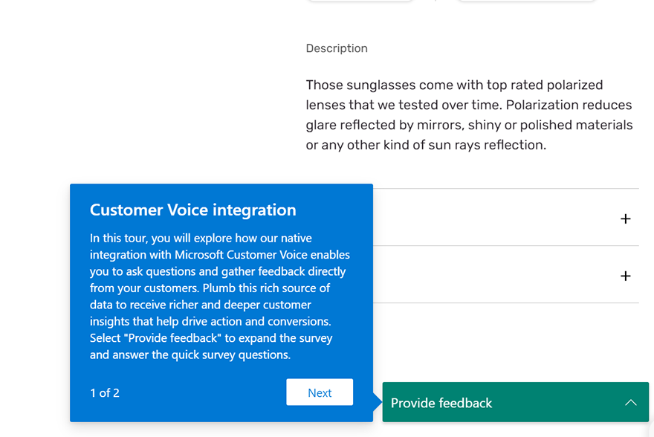
Task: Click the Description heading
Action: coord(337,48)
